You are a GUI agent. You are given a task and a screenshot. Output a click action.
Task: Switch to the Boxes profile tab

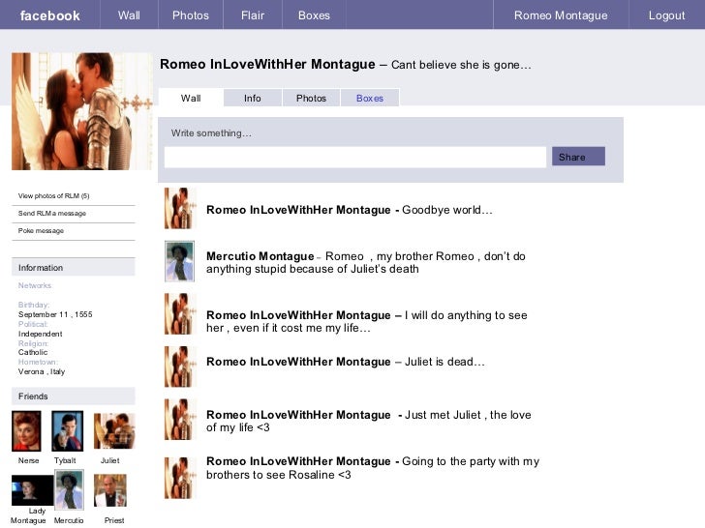click(370, 98)
